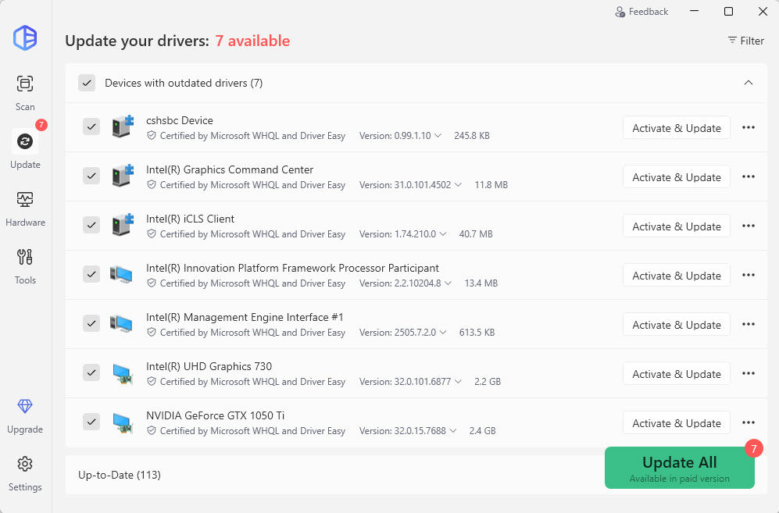Click the Feedback link in title bar
779x513 pixels.
click(x=641, y=12)
